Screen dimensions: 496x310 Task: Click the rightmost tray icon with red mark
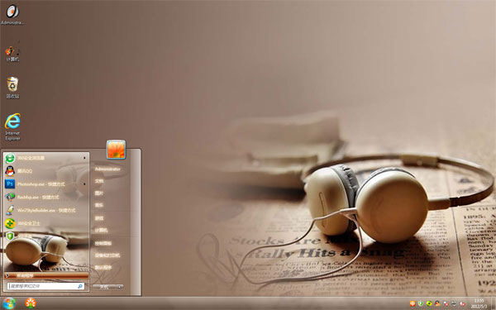click(x=462, y=303)
